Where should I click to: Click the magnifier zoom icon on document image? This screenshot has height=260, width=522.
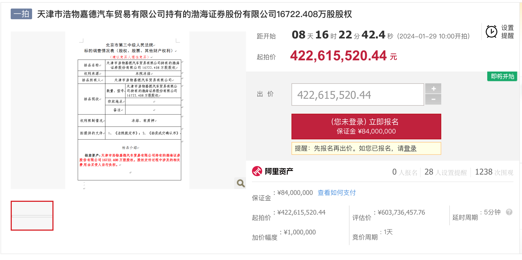pos(240,183)
